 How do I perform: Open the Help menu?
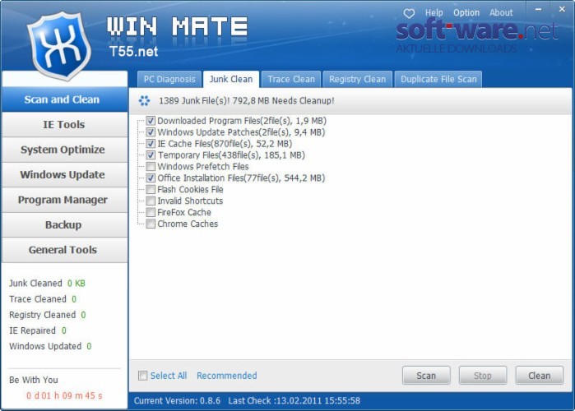(434, 13)
